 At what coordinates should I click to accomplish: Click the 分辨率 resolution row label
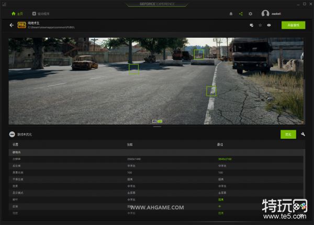click(x=17, y=159)
